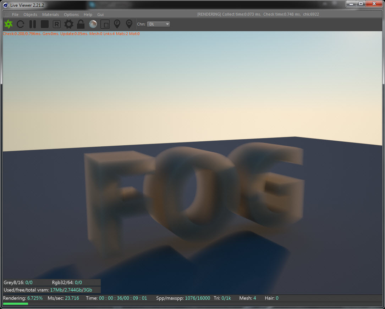Minimize the Live Viewer window
Screen dimensions: 385x309
[x=351, y=4]
